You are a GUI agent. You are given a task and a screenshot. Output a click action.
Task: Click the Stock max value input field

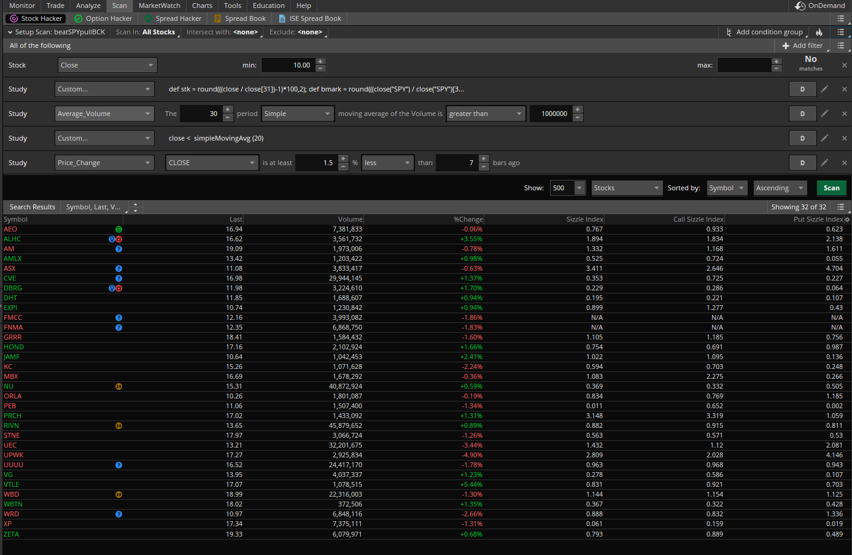743,65
